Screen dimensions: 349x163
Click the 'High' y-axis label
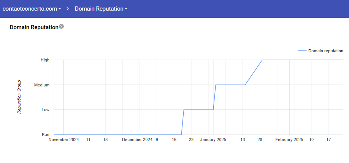pyautogui.click(x=45, y=60)
